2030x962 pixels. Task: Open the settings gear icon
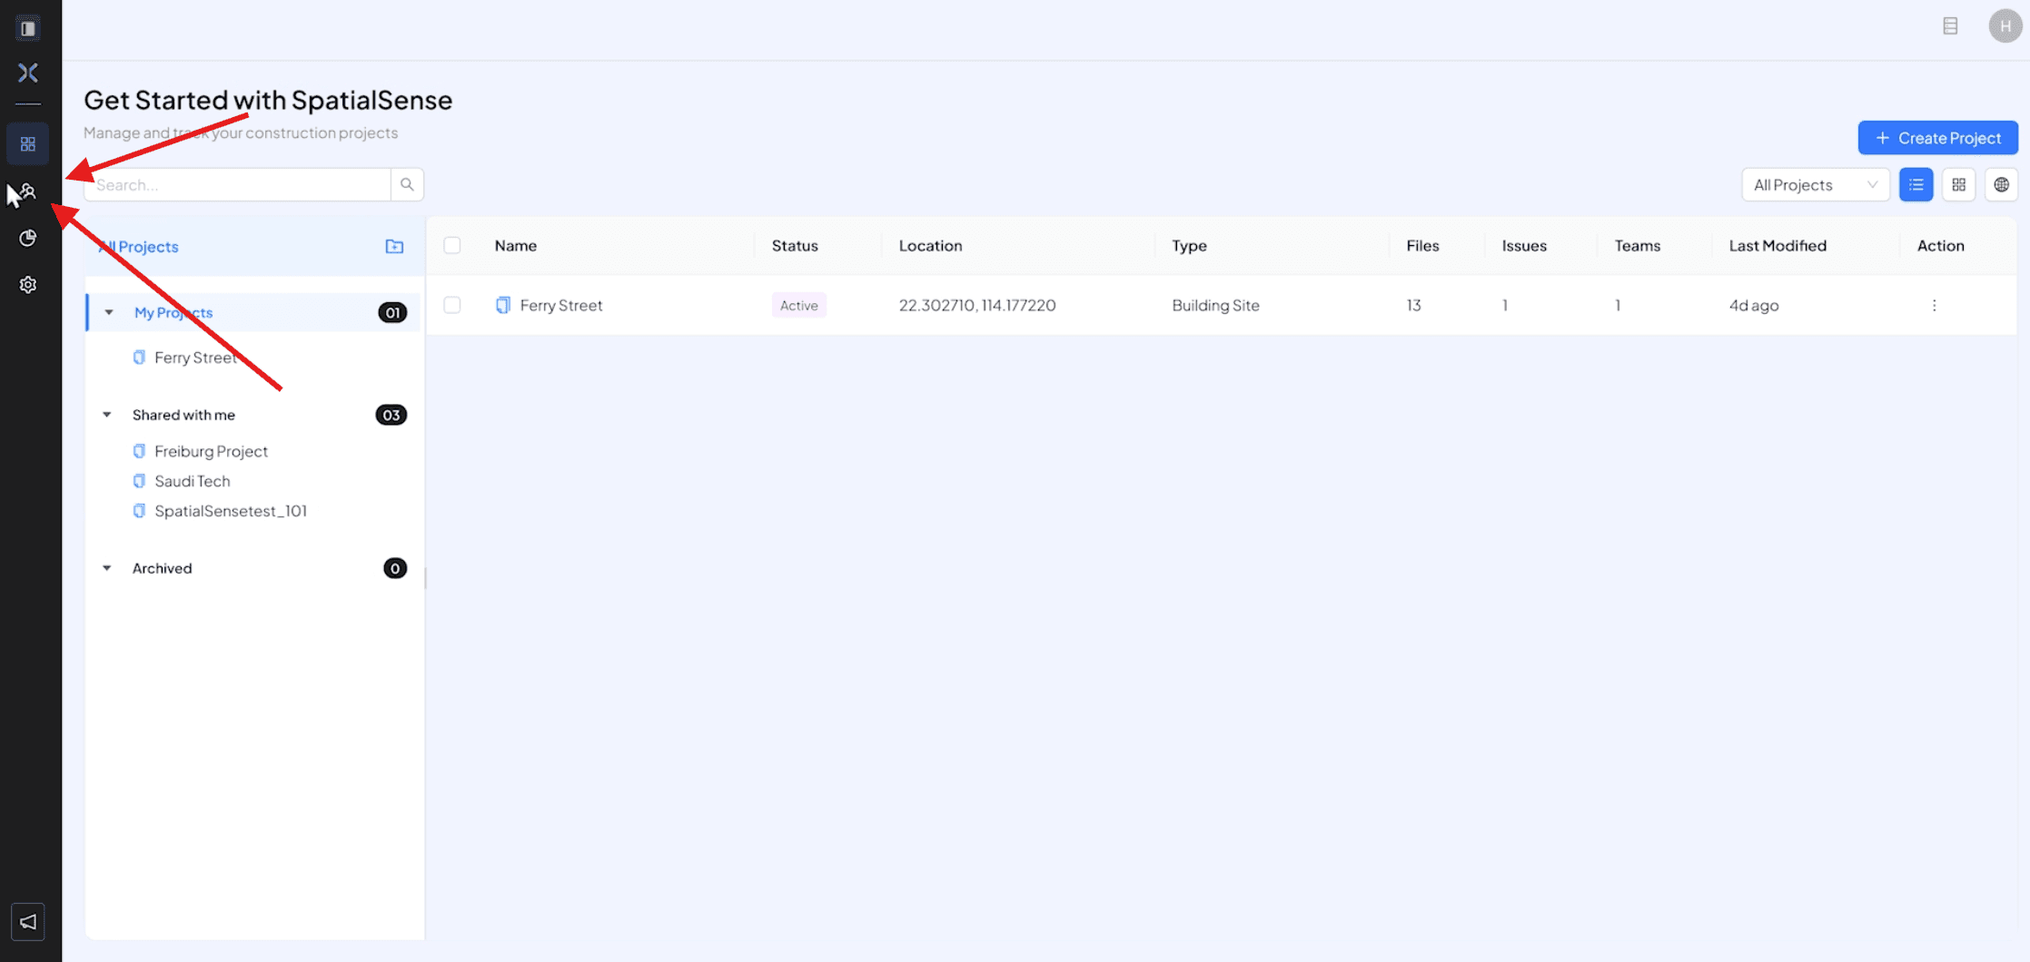tap(28, 285)
